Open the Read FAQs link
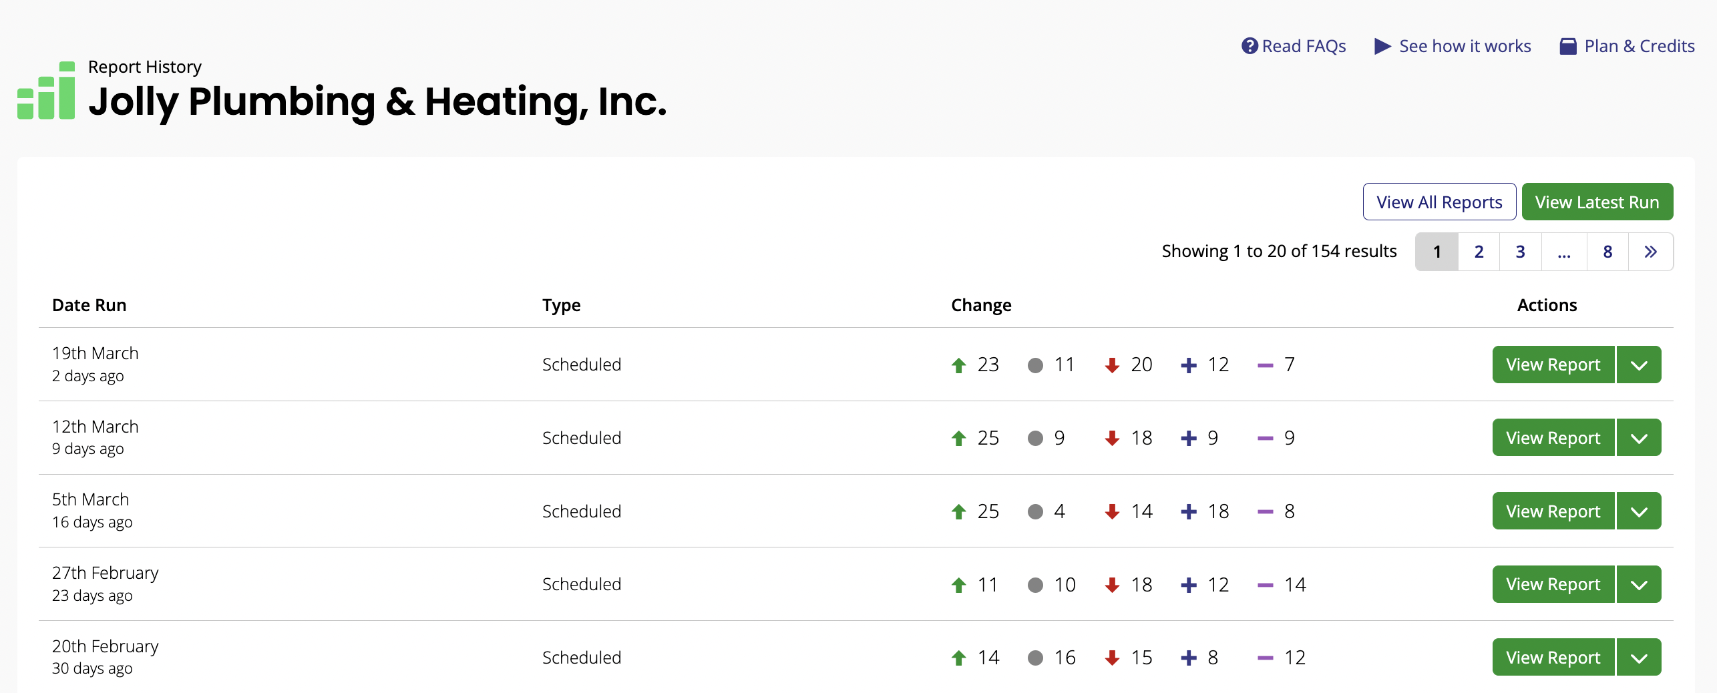 point(1303,46)
